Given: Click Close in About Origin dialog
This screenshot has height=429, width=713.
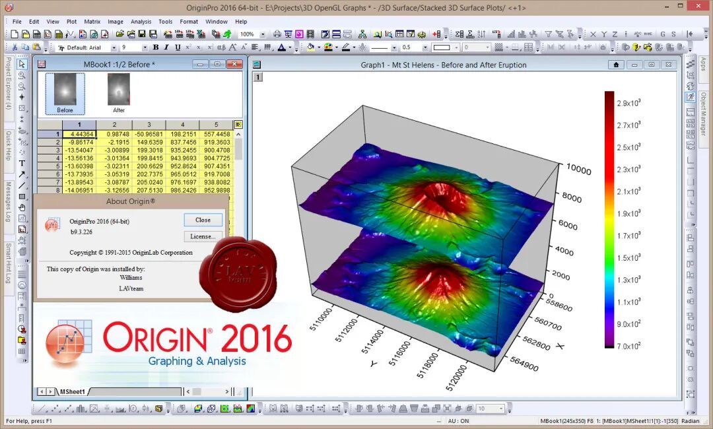Looking at the screenshot, I should [x=203, y=220].
